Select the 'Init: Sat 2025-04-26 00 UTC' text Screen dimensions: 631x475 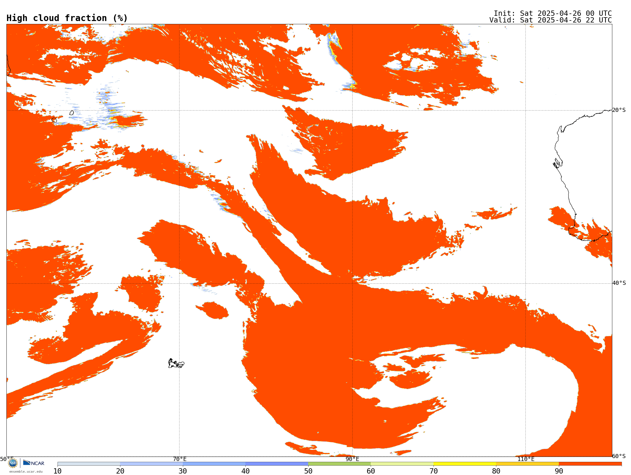[553, 13]
